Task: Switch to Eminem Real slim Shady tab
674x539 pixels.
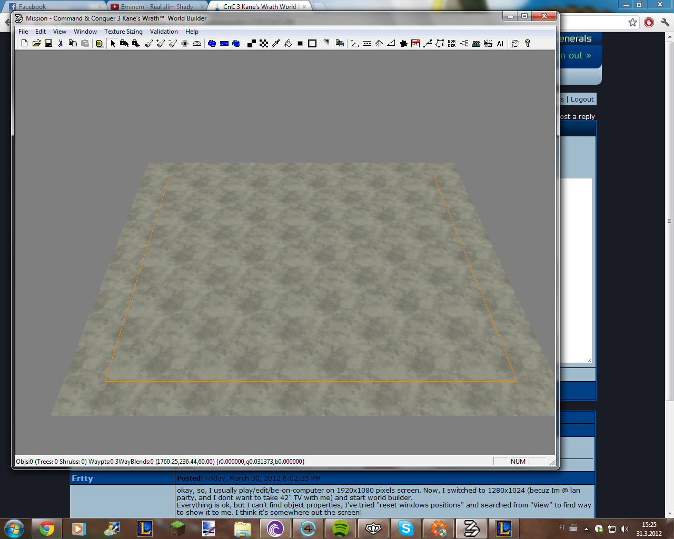Action: pos(157,6)
